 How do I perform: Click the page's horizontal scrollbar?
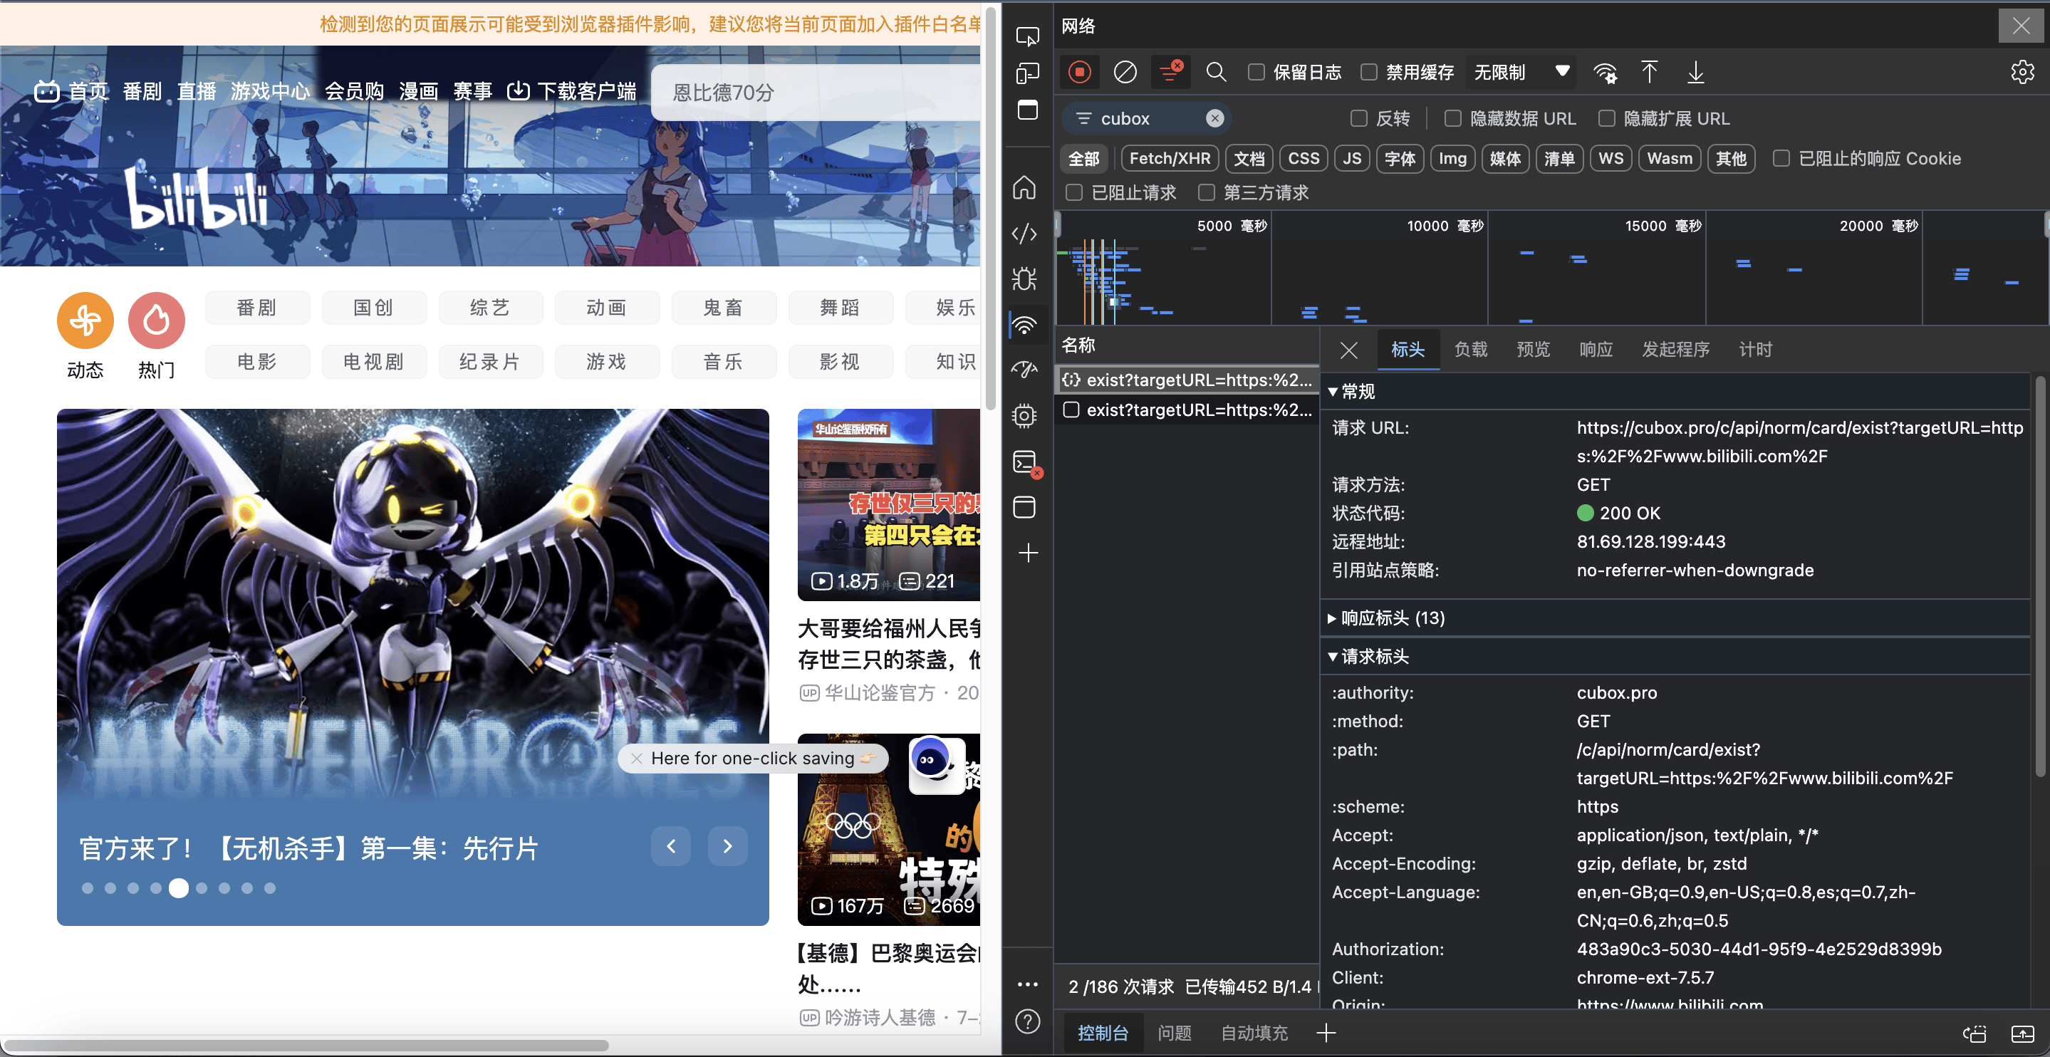(306, 1045)
